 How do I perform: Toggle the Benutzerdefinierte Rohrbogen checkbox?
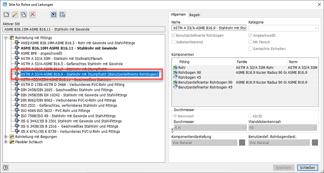coord(174,36)
